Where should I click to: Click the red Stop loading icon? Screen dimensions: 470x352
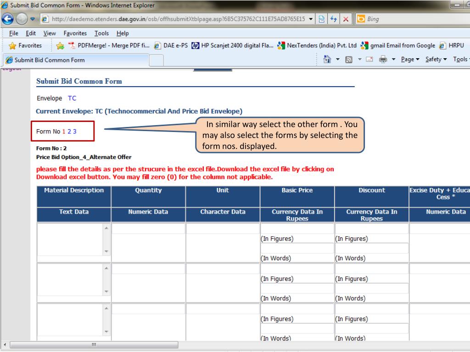point(346,19)
